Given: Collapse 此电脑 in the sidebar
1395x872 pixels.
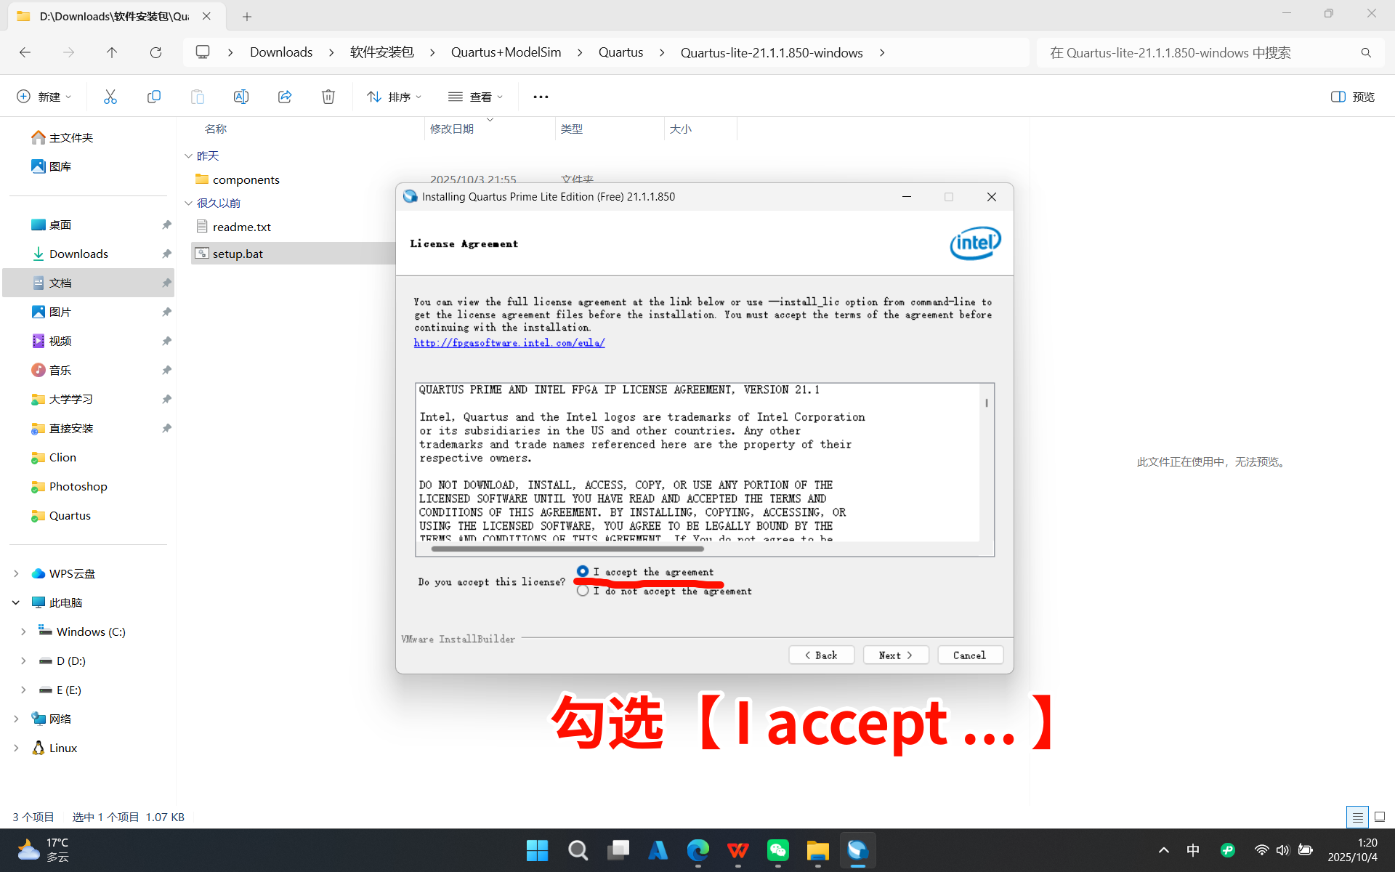Looking at the screenshot, I should pos(16,602).
